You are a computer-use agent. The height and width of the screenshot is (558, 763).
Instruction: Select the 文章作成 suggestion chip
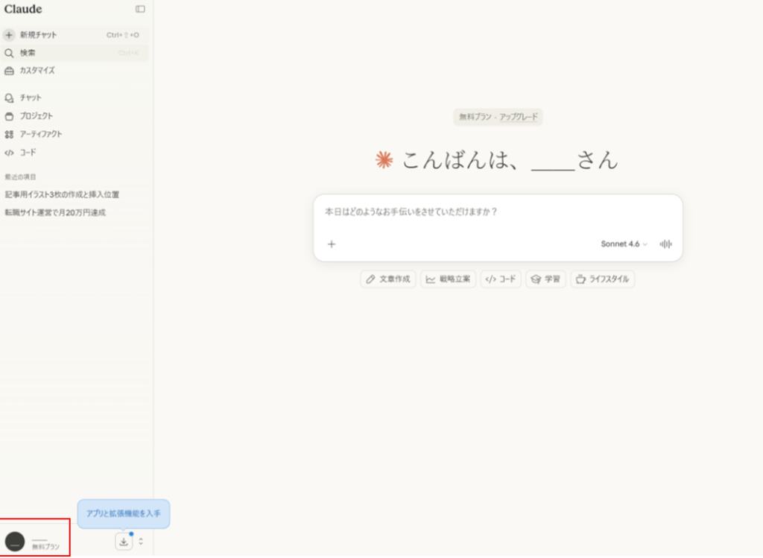pyautogui.click(x=387, y=279)
